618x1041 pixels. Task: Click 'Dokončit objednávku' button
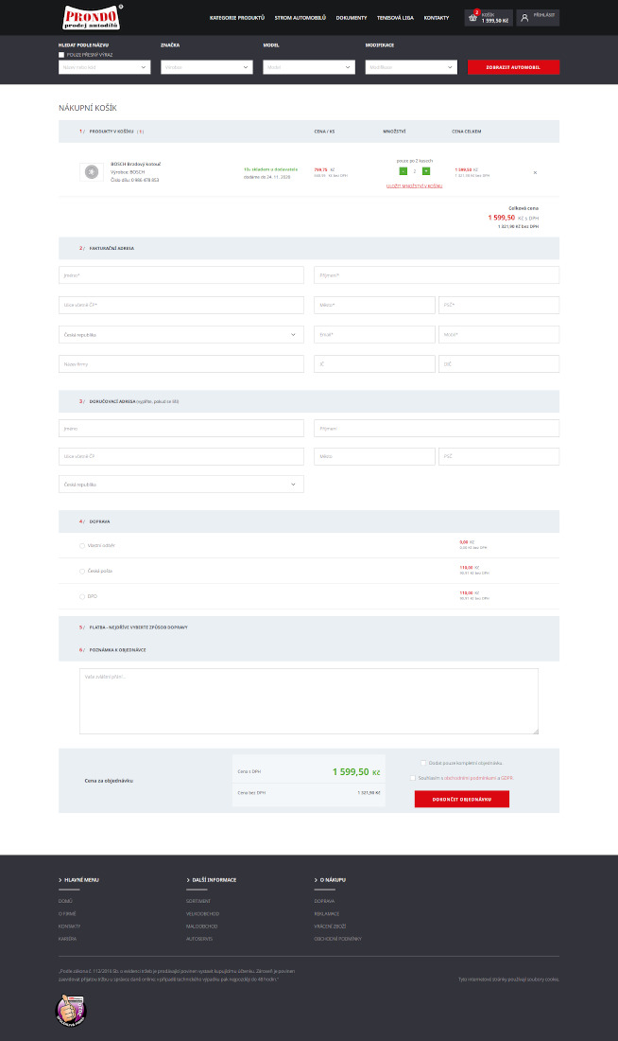[x=461, y=800]
